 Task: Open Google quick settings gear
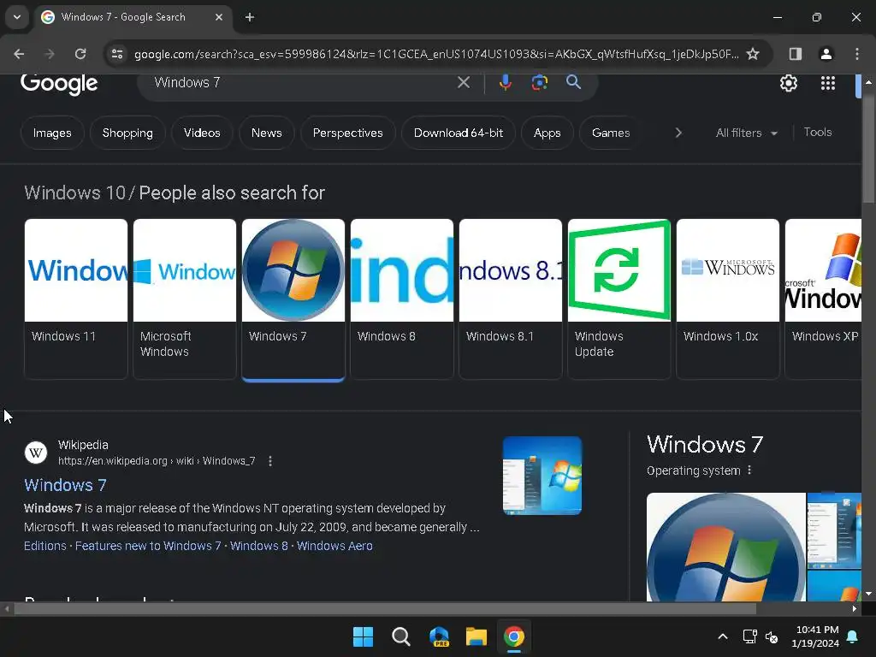pos(788,83)
